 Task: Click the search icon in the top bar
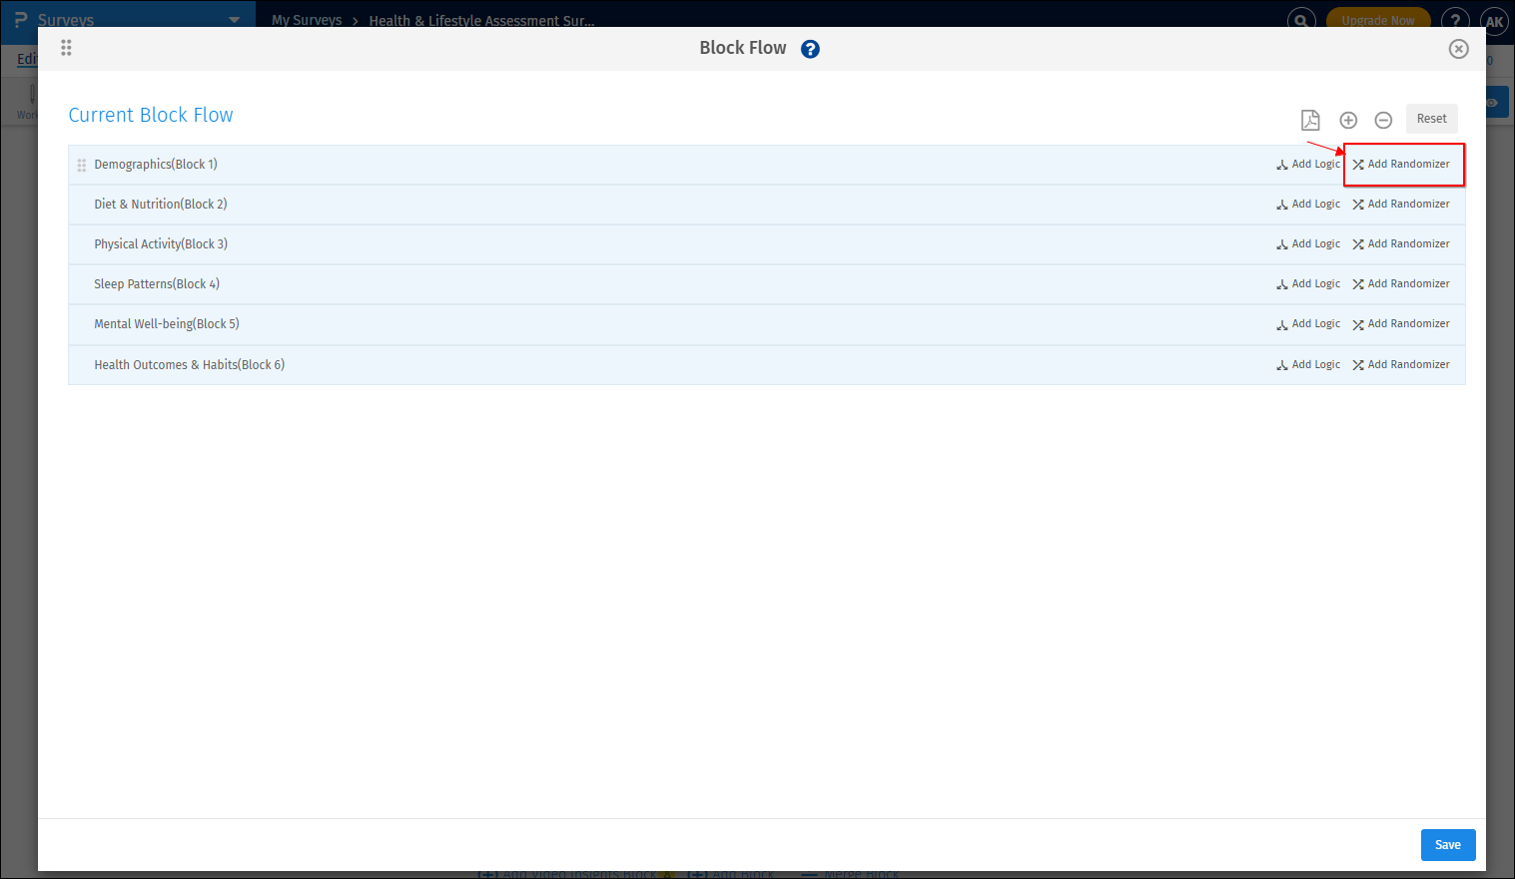coord(1300,20)
